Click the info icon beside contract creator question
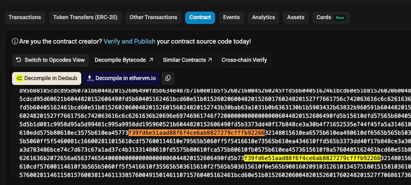The image size is (411, 185). click(15, 41)
